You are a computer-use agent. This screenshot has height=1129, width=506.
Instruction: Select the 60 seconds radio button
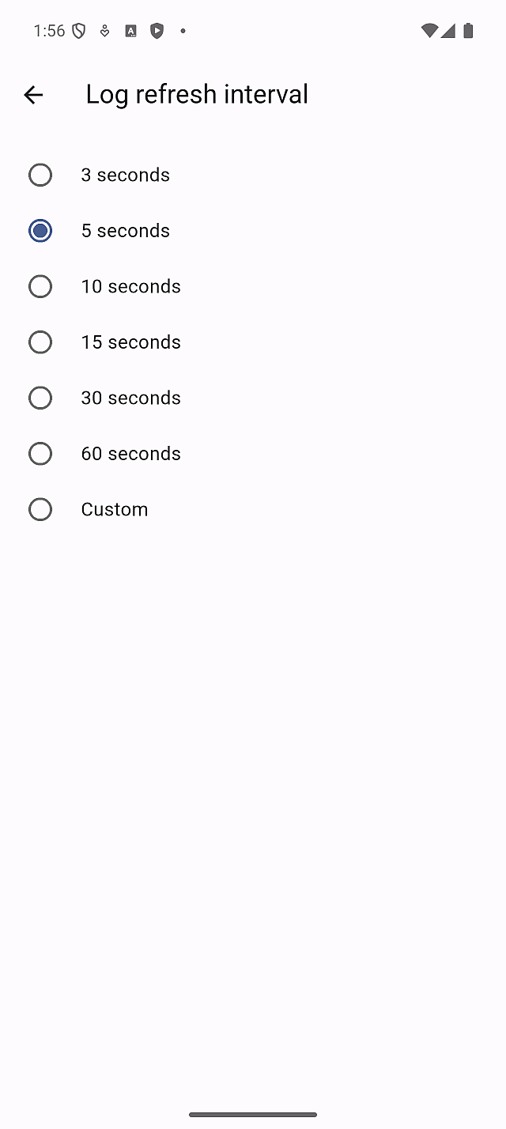[40, 454]
